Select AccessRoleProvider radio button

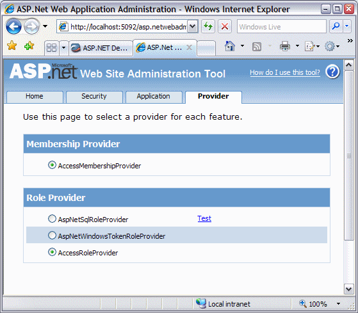[x=52, y=252]
